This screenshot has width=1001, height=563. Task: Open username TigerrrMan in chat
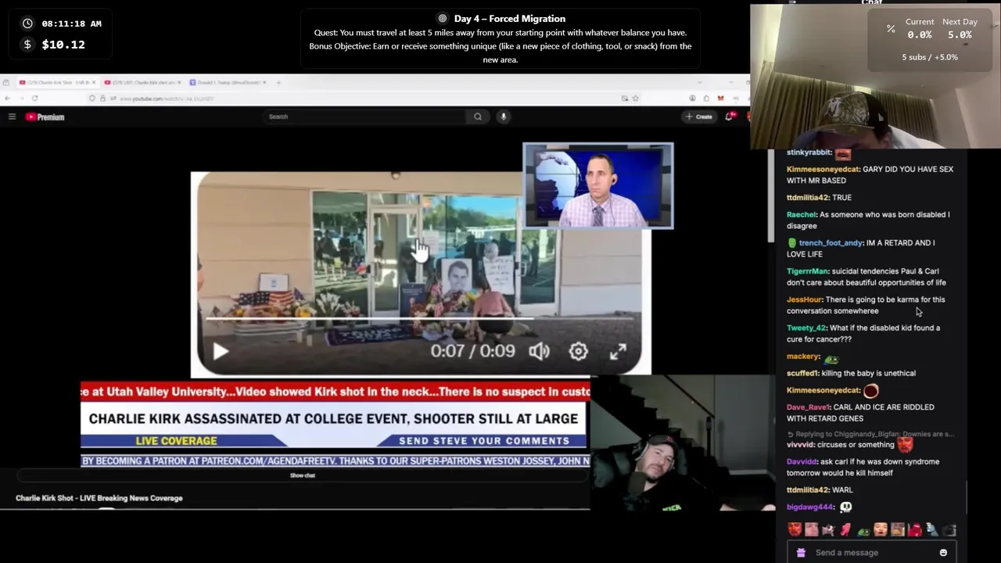click(807, 271)
